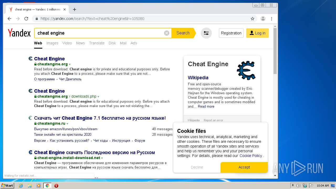This screenshot has height=189, width=336.
Task: Open a new tab with the plus button
Action: coord(75,9)
